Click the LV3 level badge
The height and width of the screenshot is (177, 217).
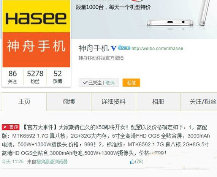124,47
